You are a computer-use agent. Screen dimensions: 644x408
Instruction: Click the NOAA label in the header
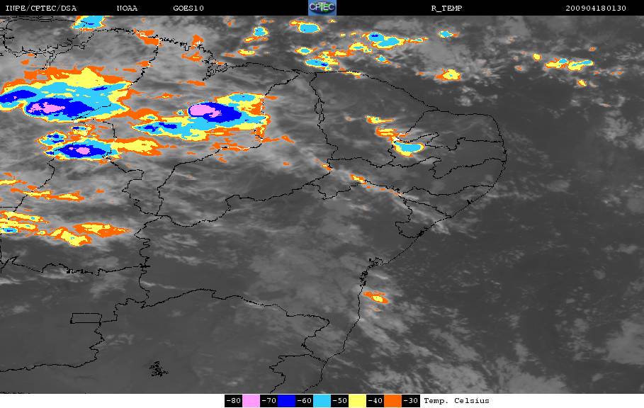(127, 8)
